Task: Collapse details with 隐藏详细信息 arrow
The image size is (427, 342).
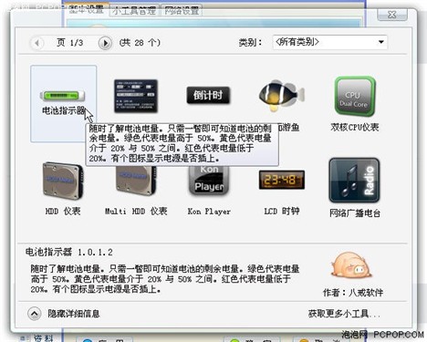Action: [35, 314]
